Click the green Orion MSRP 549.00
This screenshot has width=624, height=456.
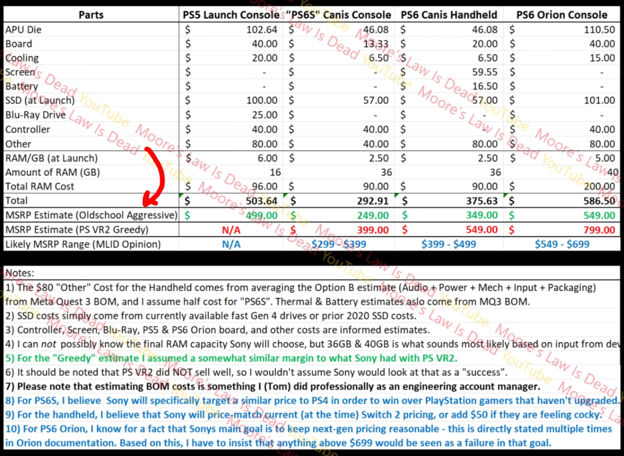599,215
